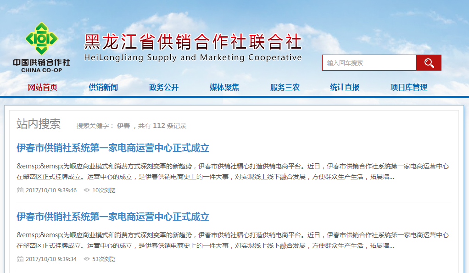Screen dimensions: 469x273
Task: Click the view count 10次浏览
Action: pos(104,190)
